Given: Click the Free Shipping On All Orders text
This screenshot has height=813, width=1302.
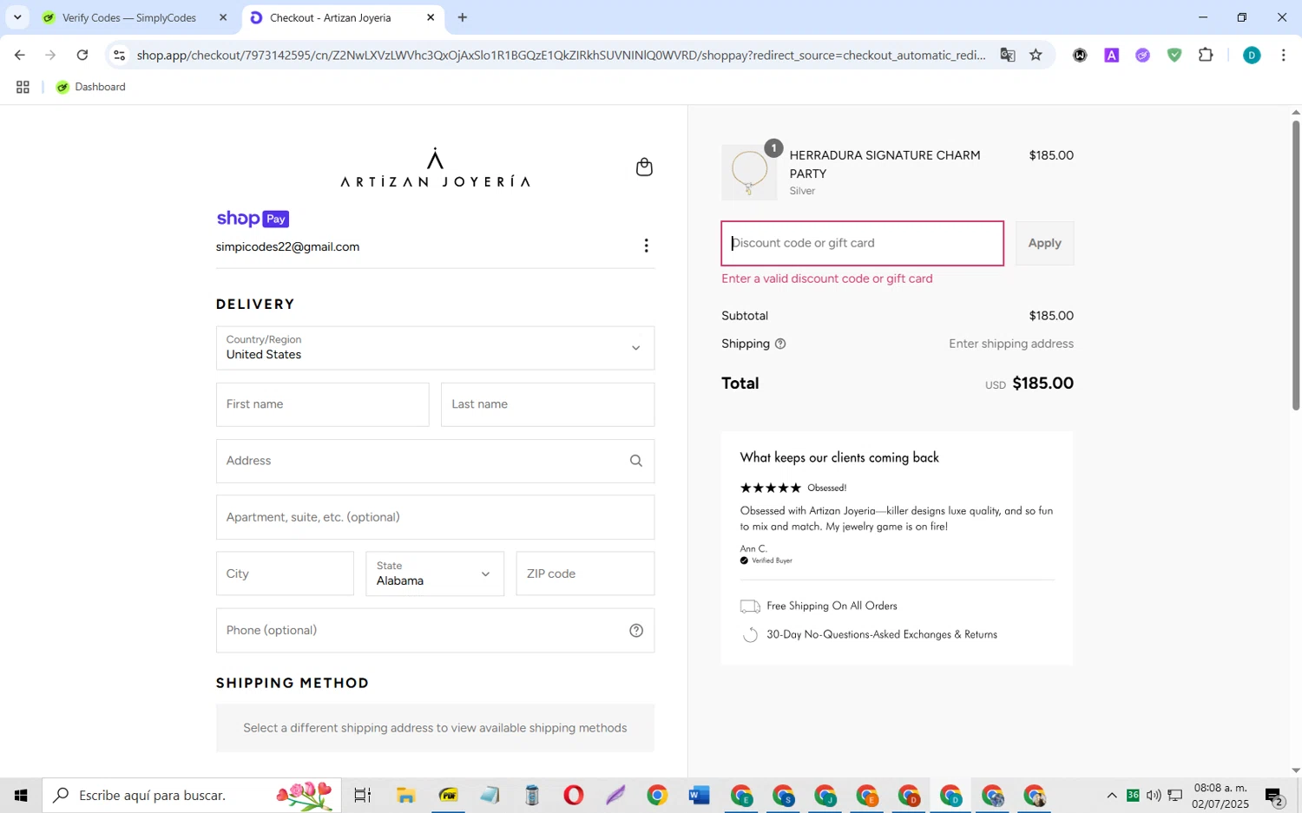Looking at the screenshot, I should tap(832, 606).
